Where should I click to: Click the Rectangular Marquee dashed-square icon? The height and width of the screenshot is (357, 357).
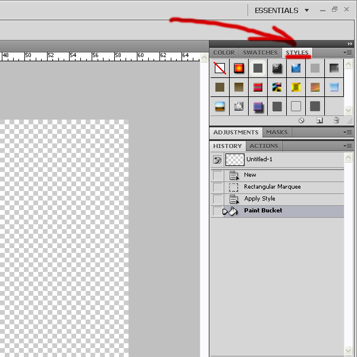click(233, 187)
